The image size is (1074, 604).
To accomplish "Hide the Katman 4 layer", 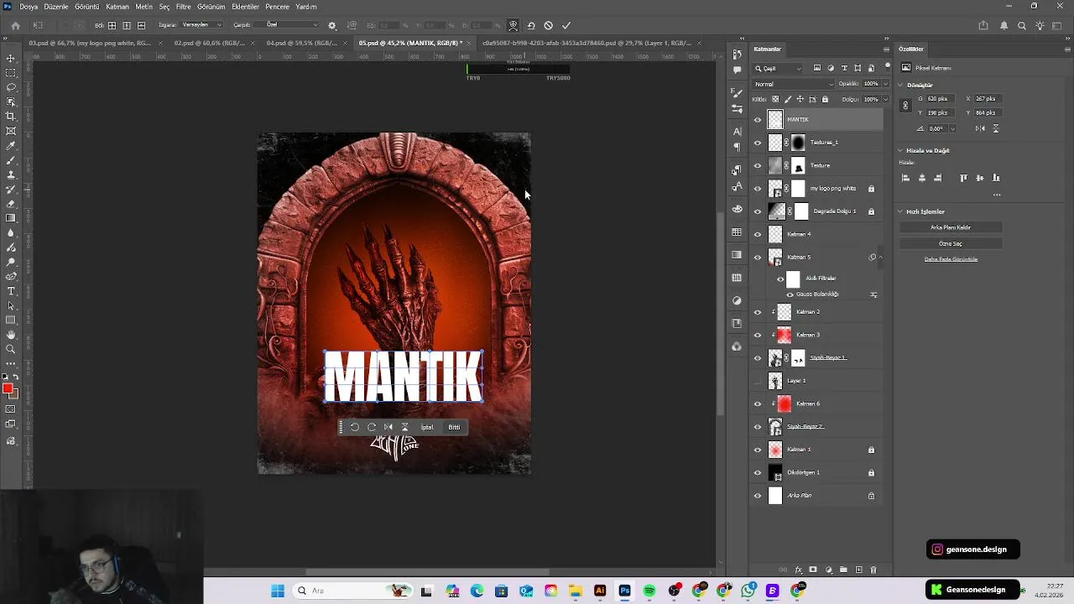I will pyautogui.click(x=758, y=234).
